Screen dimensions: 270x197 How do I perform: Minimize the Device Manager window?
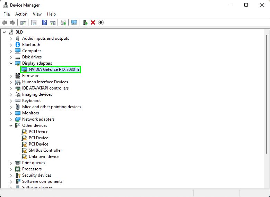point(230,5)
